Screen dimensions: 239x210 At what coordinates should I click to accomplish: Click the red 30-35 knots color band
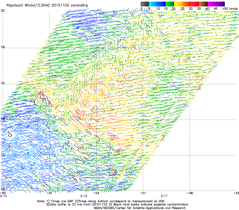(195, 4)
